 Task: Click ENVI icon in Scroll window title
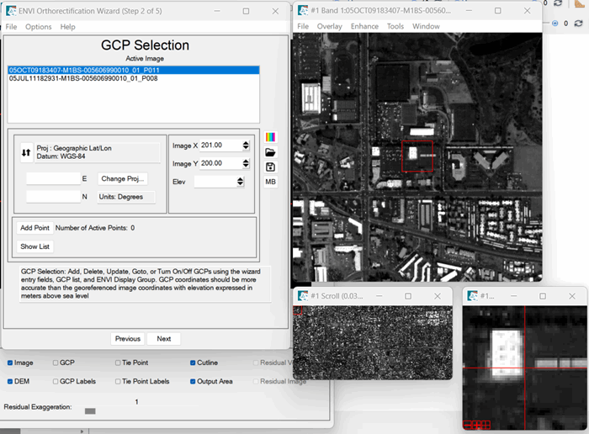click(302, 296)
